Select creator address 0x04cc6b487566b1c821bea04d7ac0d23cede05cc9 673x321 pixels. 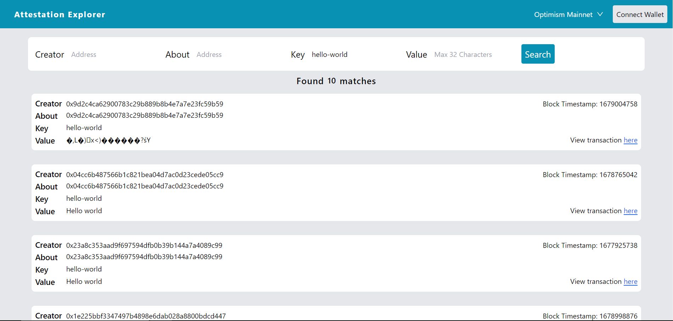click(x=145, y=175)
